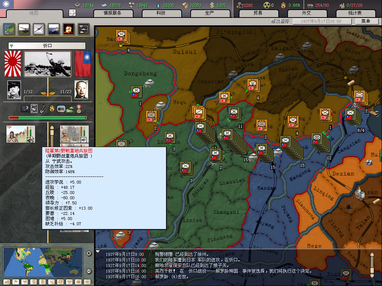The width and height of the screenshot is (382, 286).
Task: Select the land forces tank icon
Action: (24, 29)
